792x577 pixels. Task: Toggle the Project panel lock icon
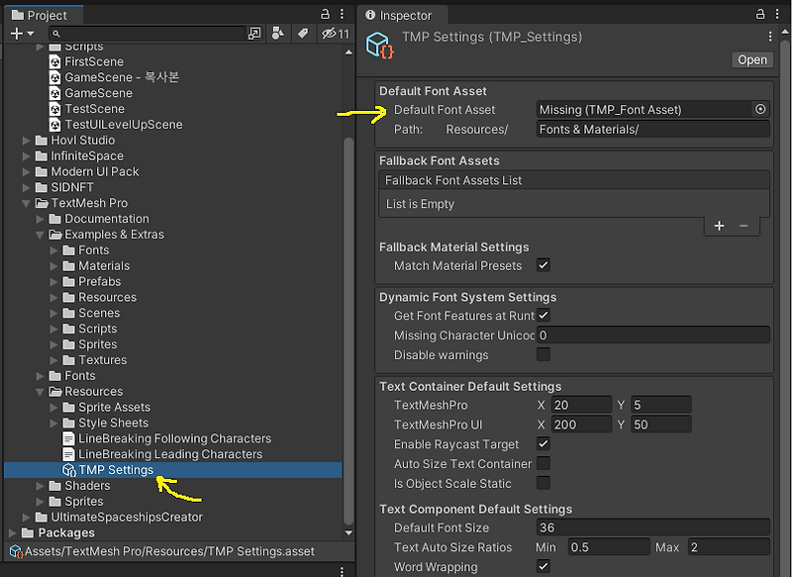(326, 14)
